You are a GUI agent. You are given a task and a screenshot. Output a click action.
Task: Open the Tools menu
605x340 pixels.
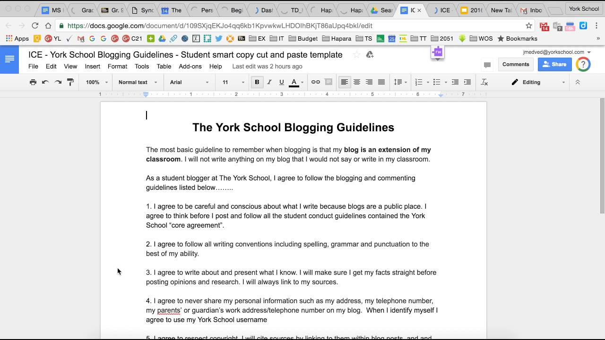point(142,67)
